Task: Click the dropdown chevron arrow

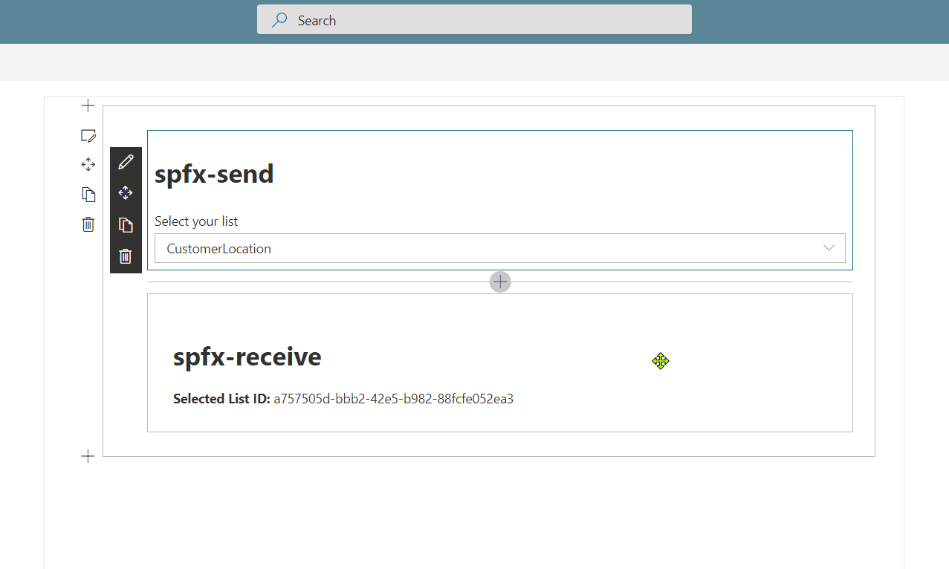Action: pos(829,248)
